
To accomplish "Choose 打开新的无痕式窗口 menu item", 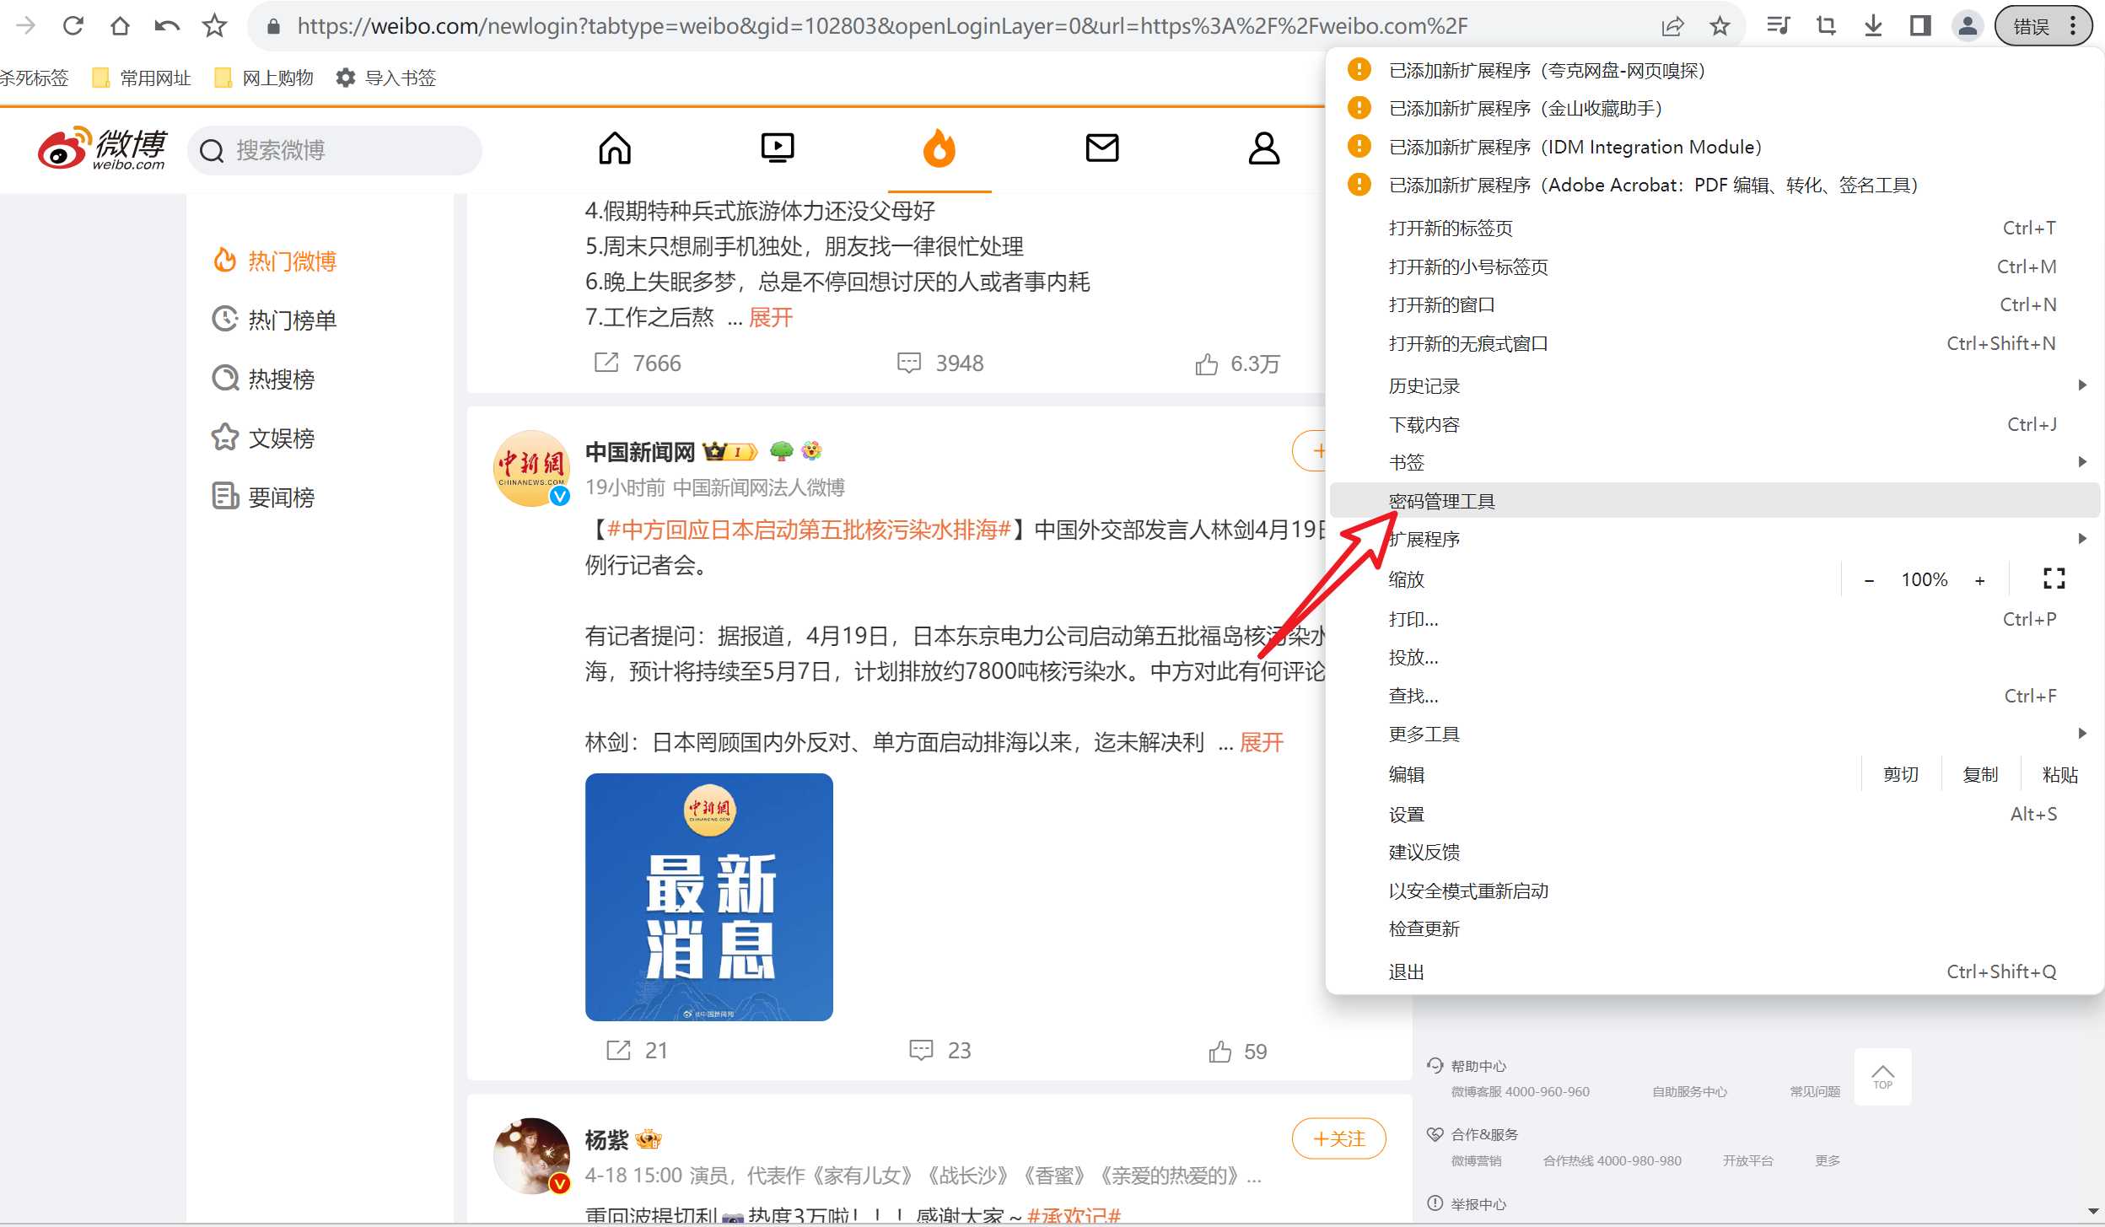I will pos(1715,344).
